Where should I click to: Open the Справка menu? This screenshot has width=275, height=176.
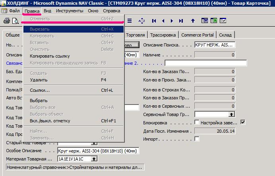pyautogui.click(x=112, y=11)
